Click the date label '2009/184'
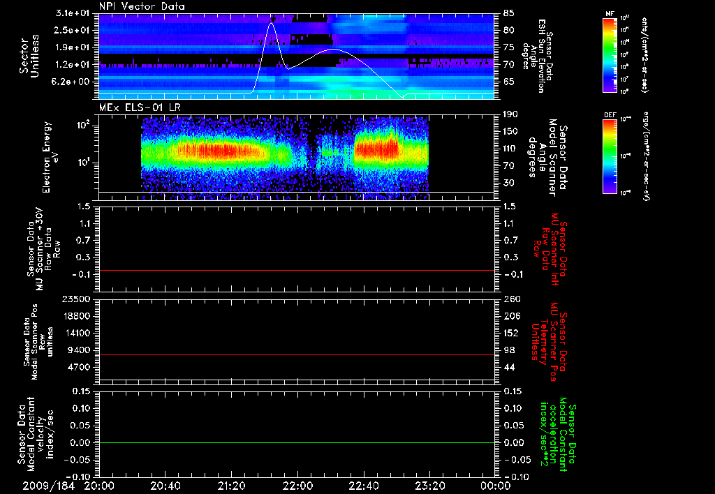 49,486
